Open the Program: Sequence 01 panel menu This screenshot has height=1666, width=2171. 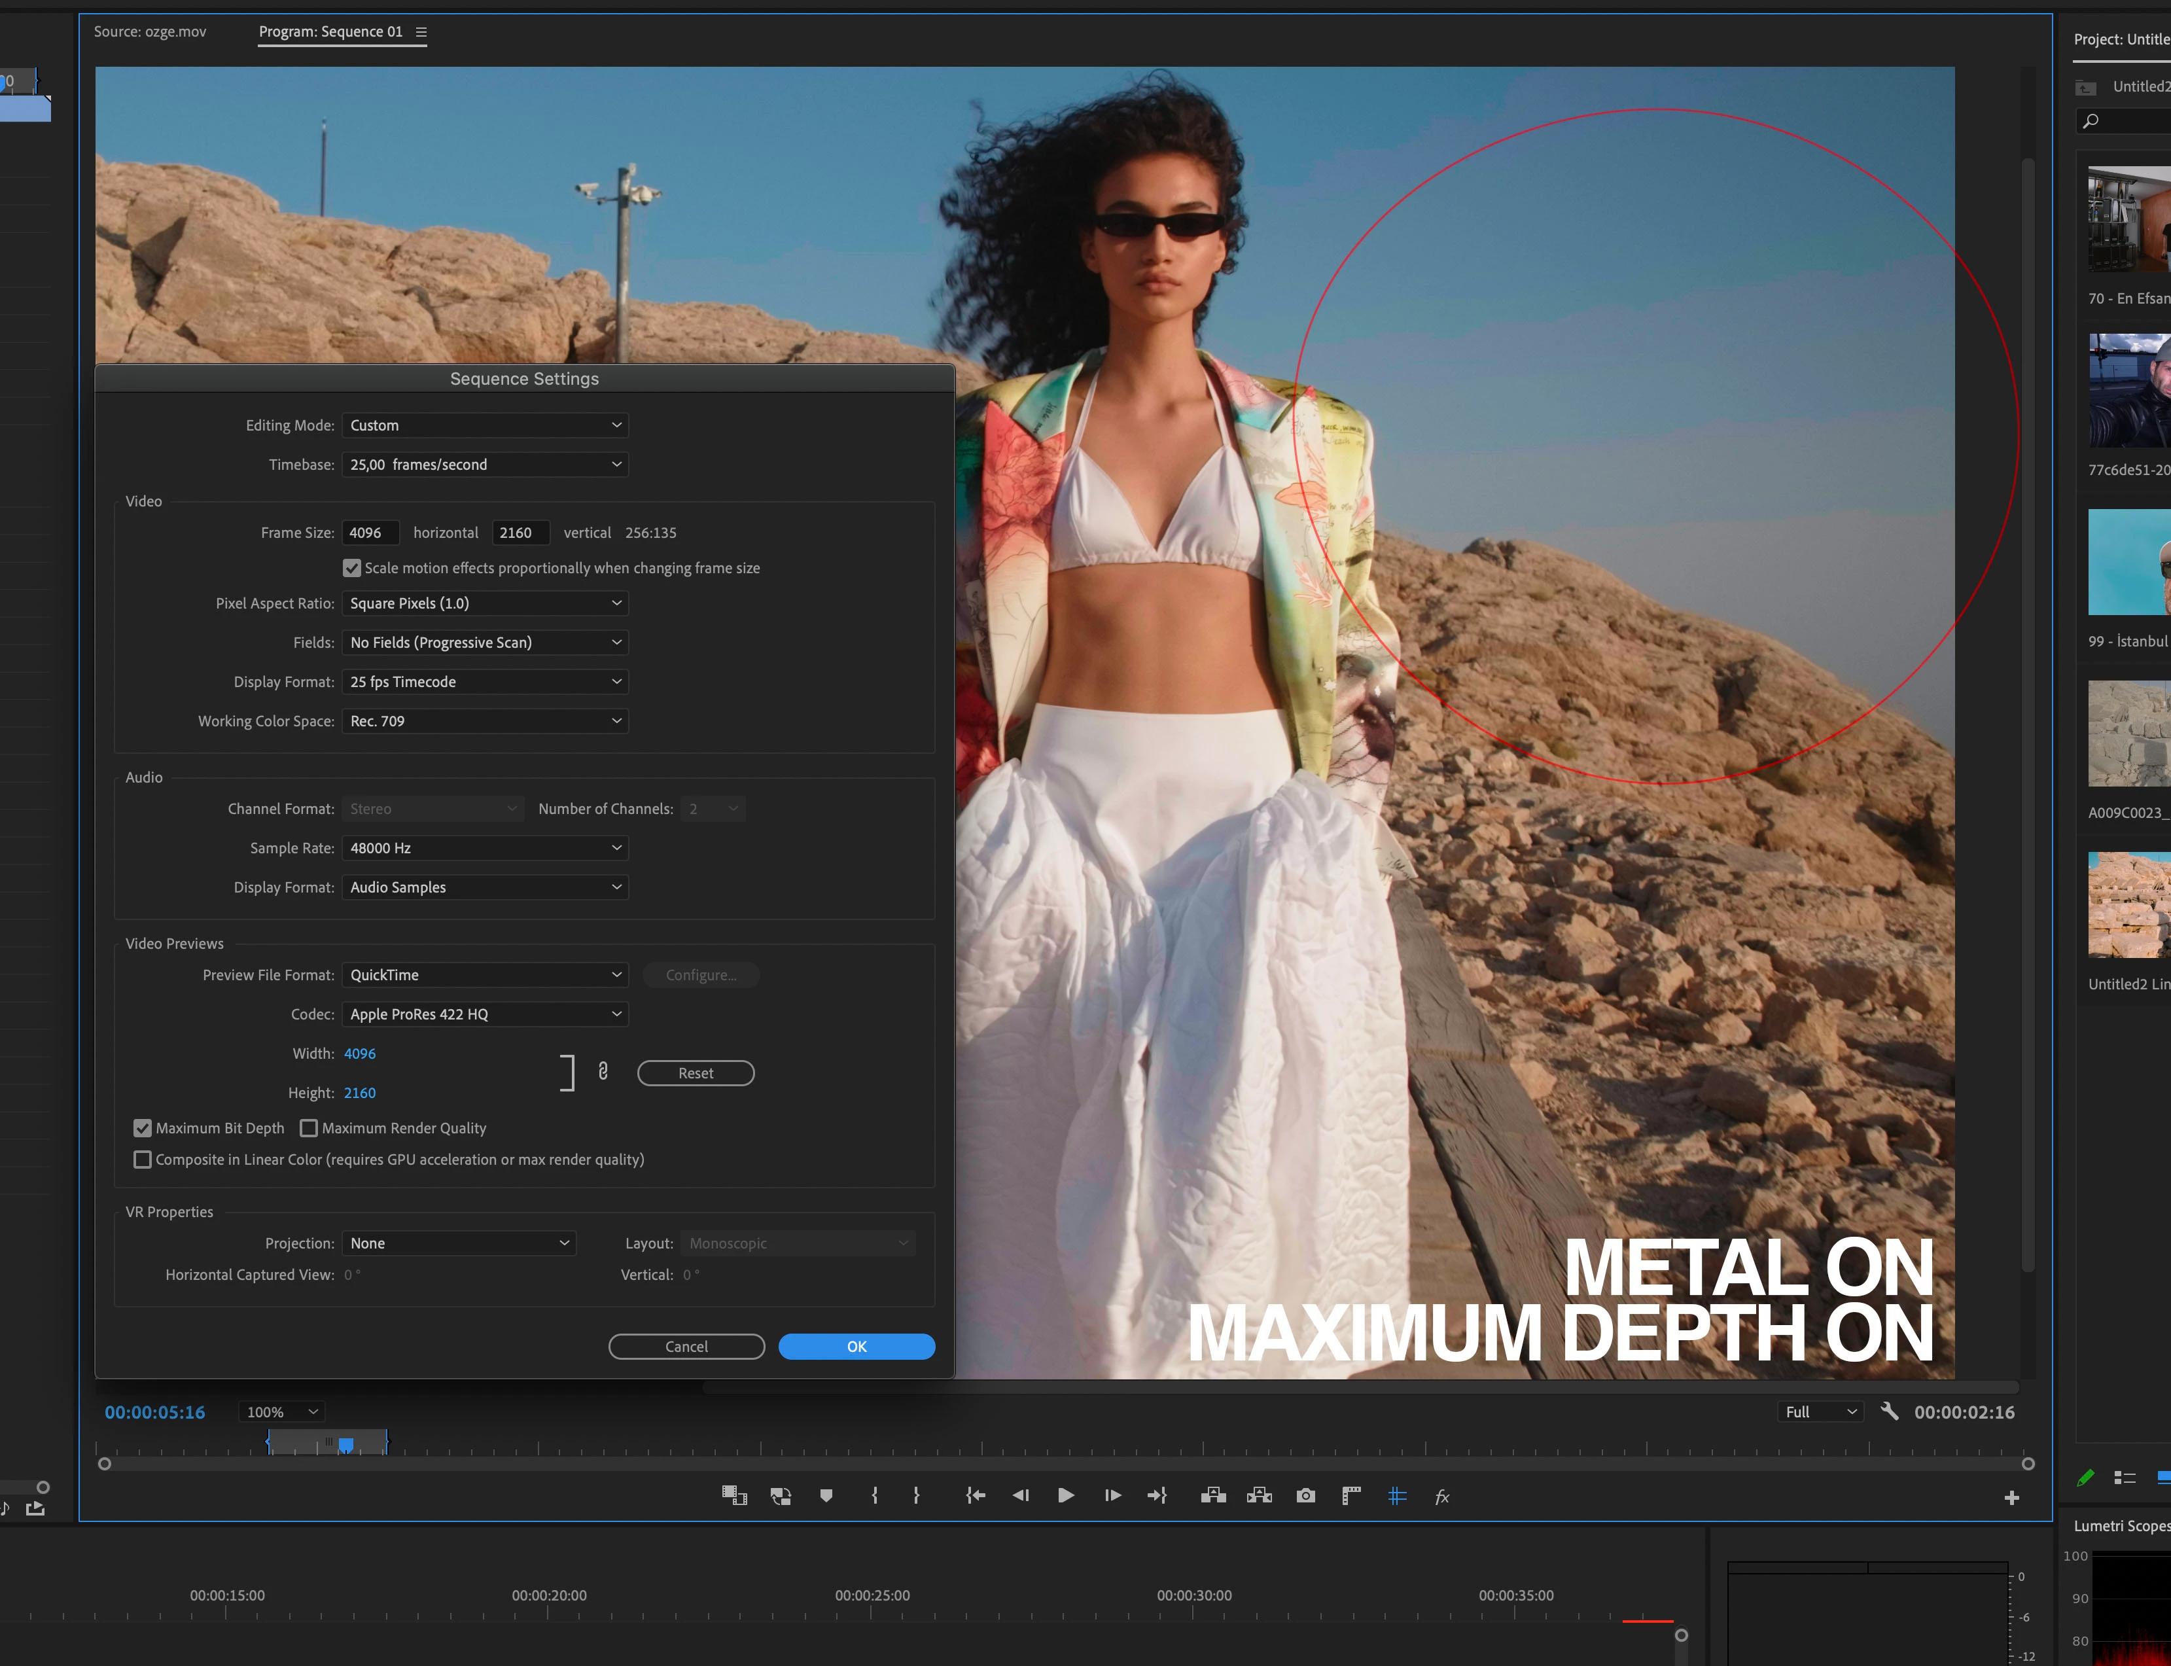[421, 31]
